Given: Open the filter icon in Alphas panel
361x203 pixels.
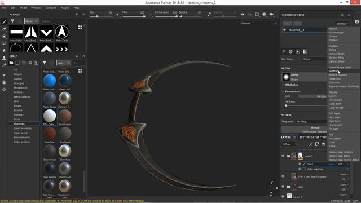Looking at the screenshot, I should [x=12, y=21].
